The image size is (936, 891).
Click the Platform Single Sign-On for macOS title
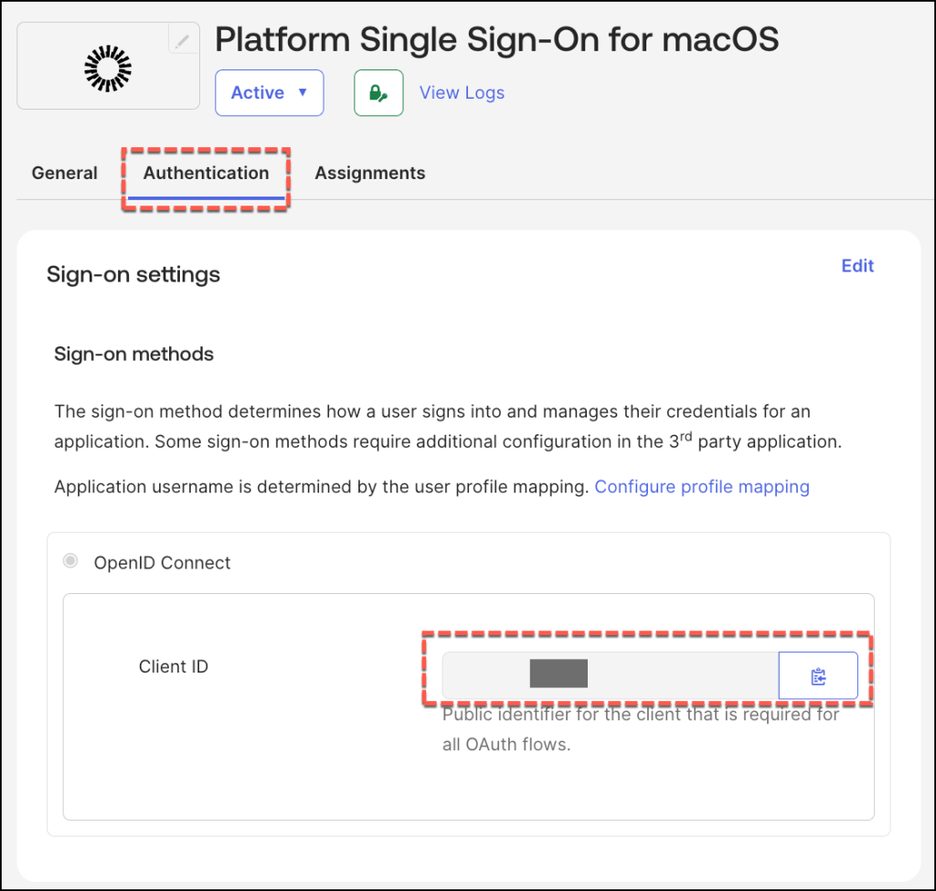[x=496, y=39]
